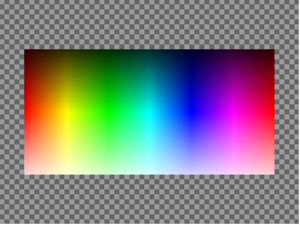Click the transparent checkerboard strip right of gradient
The height and width of the screenshot is (225, 300).
(287, 112)
